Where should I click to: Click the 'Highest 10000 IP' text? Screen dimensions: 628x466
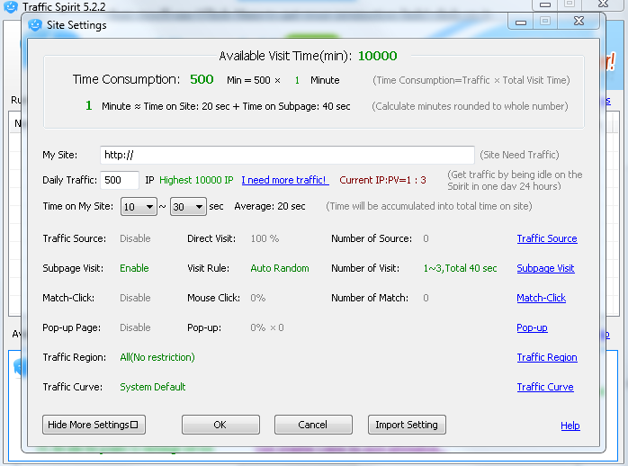196,180
